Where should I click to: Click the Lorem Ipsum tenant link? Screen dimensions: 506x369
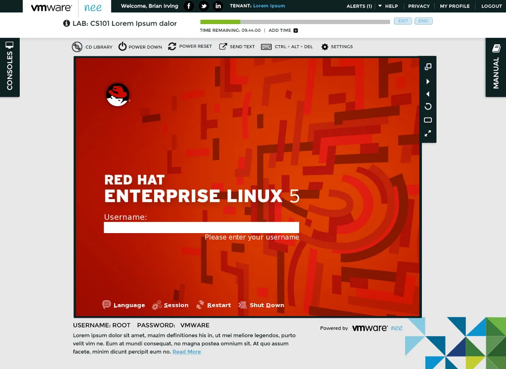point(269,6)
